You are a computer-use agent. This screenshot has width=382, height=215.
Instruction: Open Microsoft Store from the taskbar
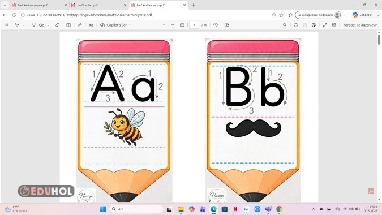pyautogui.click(x=224, y=209)
